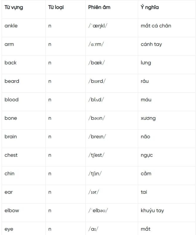Screen dimensions: 196x235
Task: Select the meaning 'tai' in the ear row
Action: [x=144, y=192]
